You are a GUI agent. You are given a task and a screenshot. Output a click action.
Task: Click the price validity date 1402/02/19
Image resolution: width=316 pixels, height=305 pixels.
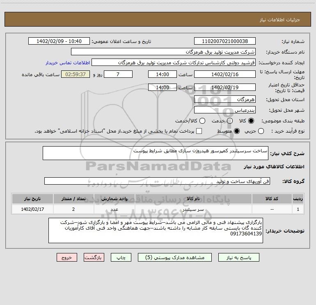pos(225,87)
